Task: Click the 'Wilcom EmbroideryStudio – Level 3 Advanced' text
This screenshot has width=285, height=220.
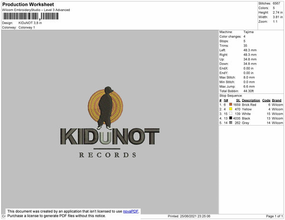Action: pos(36,10)
